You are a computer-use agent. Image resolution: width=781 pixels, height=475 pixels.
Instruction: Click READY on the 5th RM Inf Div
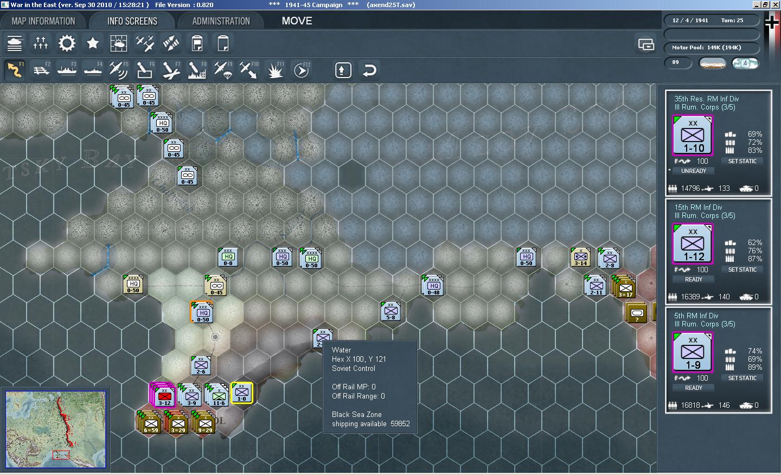click(x=693, y=388)
